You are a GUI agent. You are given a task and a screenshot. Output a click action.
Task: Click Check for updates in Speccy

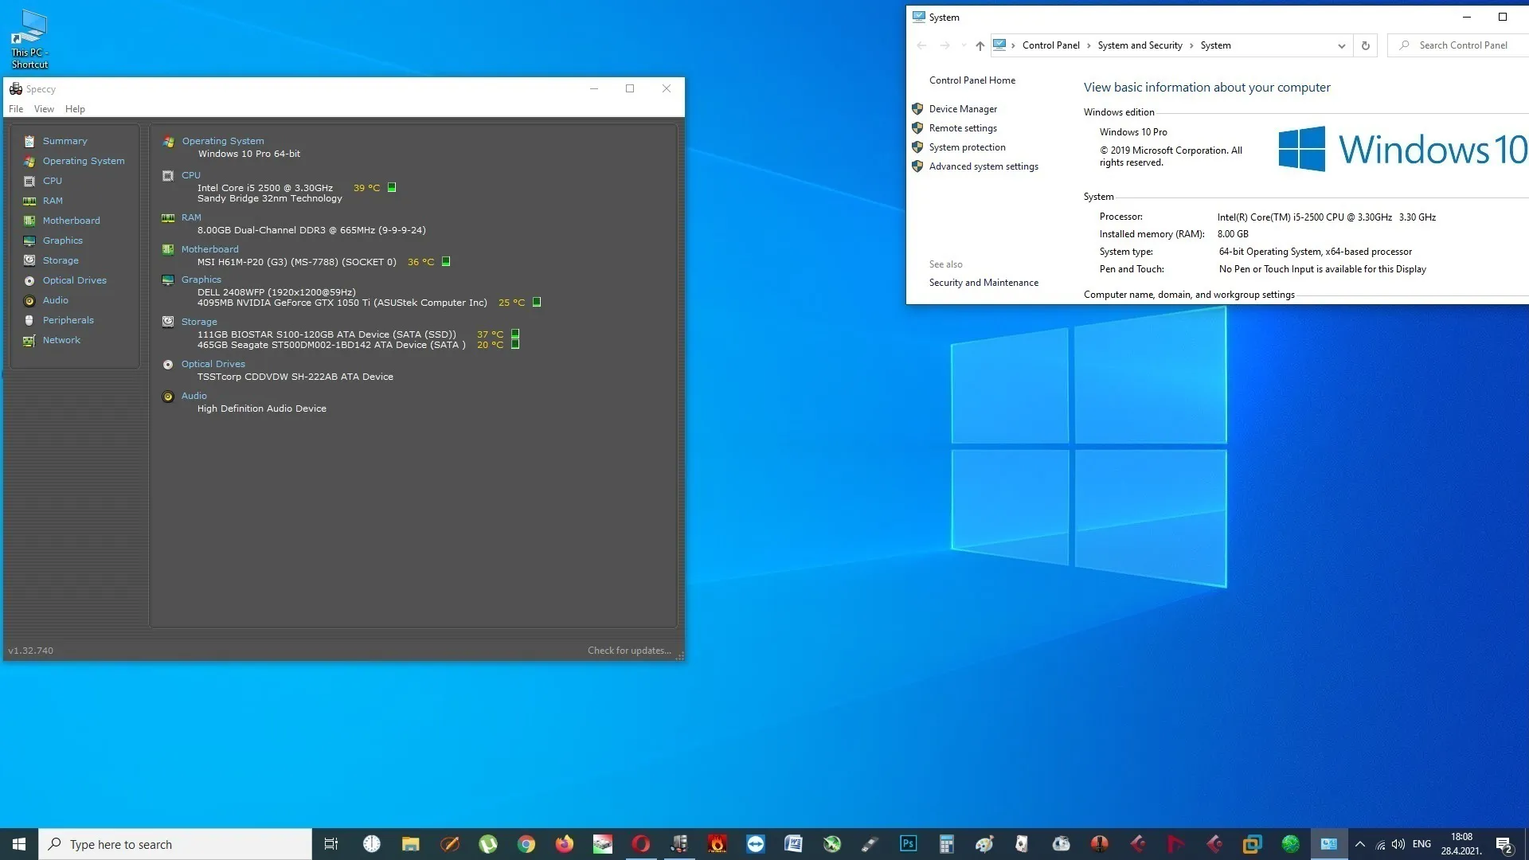[629, 651]
